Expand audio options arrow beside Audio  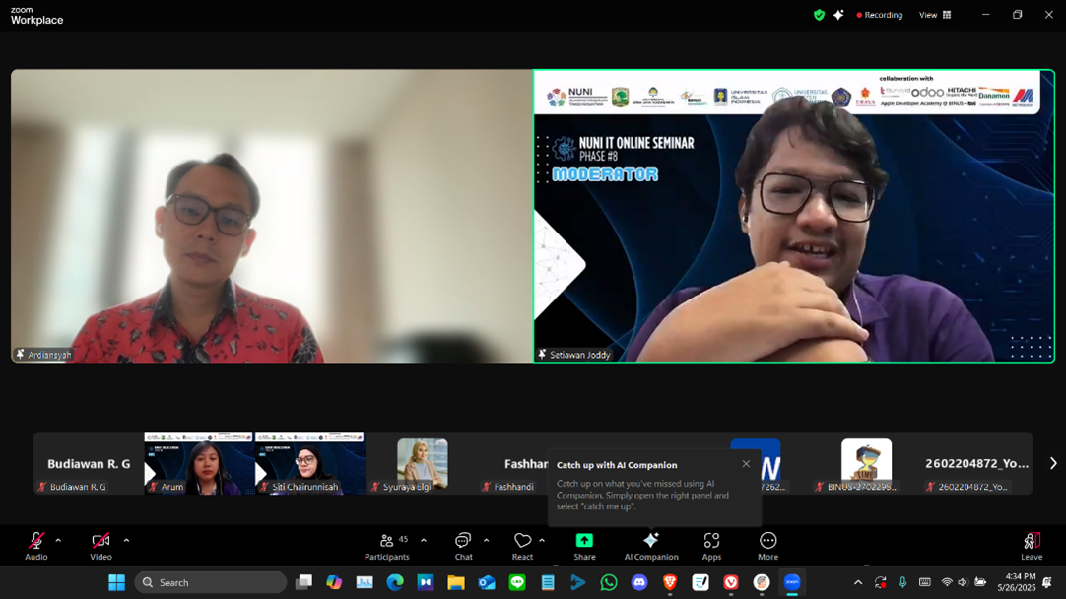coord(58,541)
